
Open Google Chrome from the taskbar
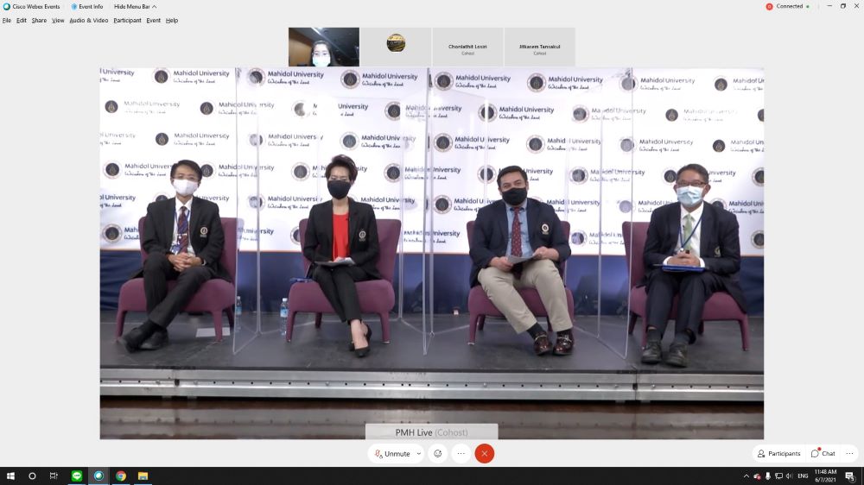[121, 476]
